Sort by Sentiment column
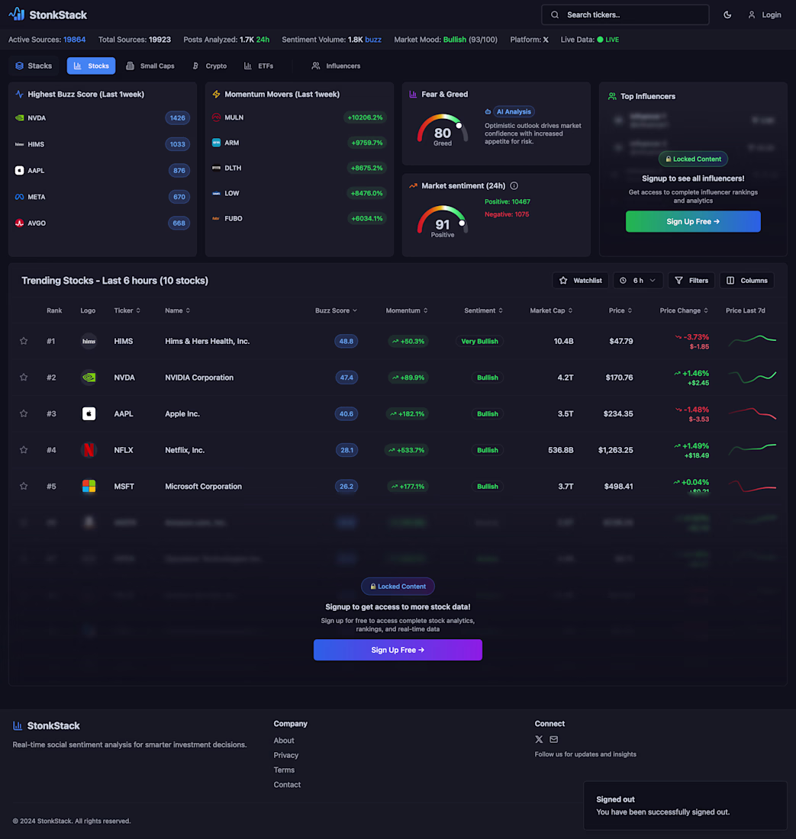The image size is (796, 839). coord(483,310)
